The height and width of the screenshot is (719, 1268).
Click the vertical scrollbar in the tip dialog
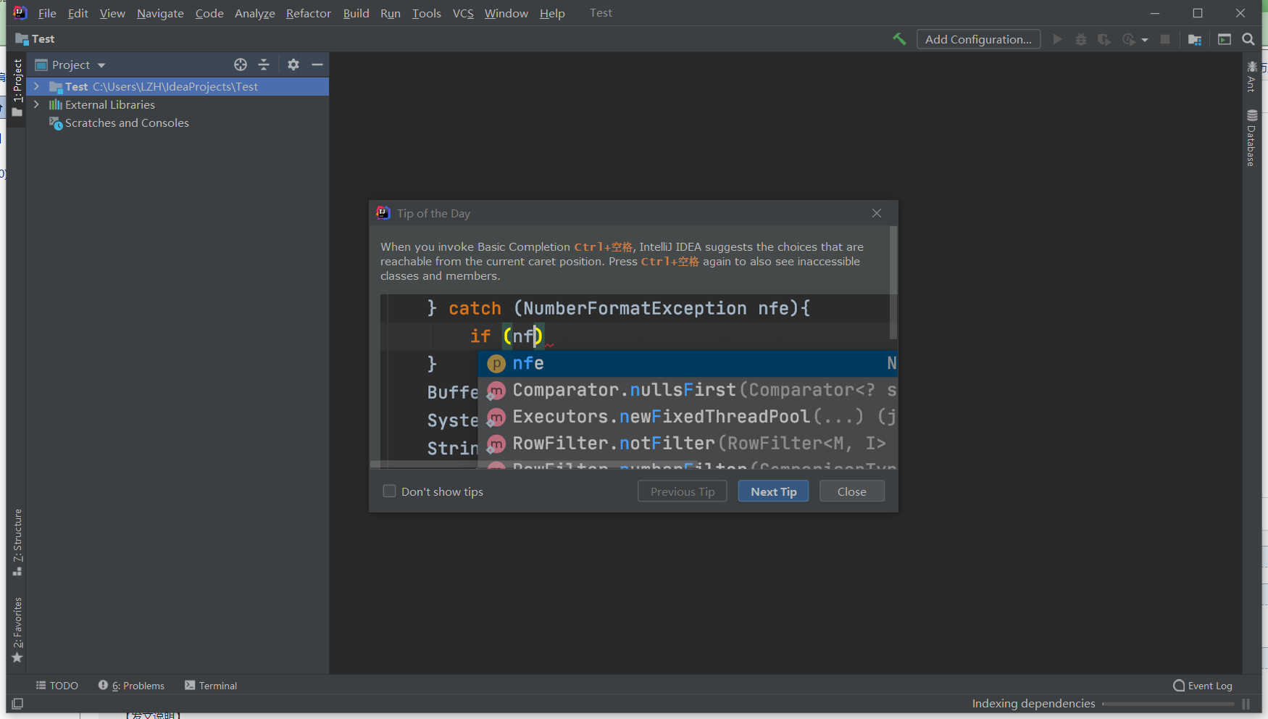pos(893,283)
